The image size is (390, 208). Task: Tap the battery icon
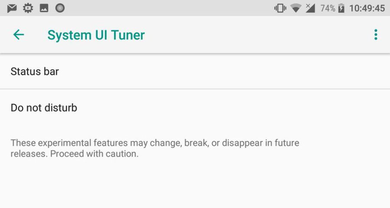pyautogui.click(x=341, y=8)
